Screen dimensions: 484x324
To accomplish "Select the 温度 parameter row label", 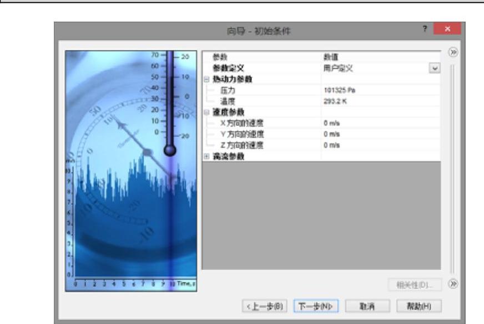I will (x=228, y=101).
